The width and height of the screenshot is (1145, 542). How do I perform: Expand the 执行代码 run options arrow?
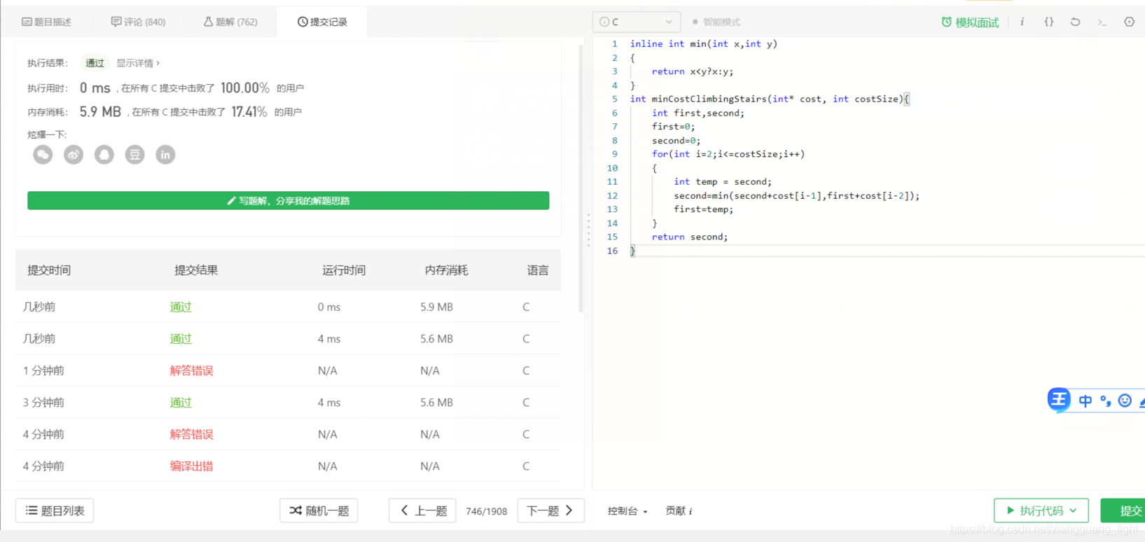pyautogui.click(x=1073, y=510)
